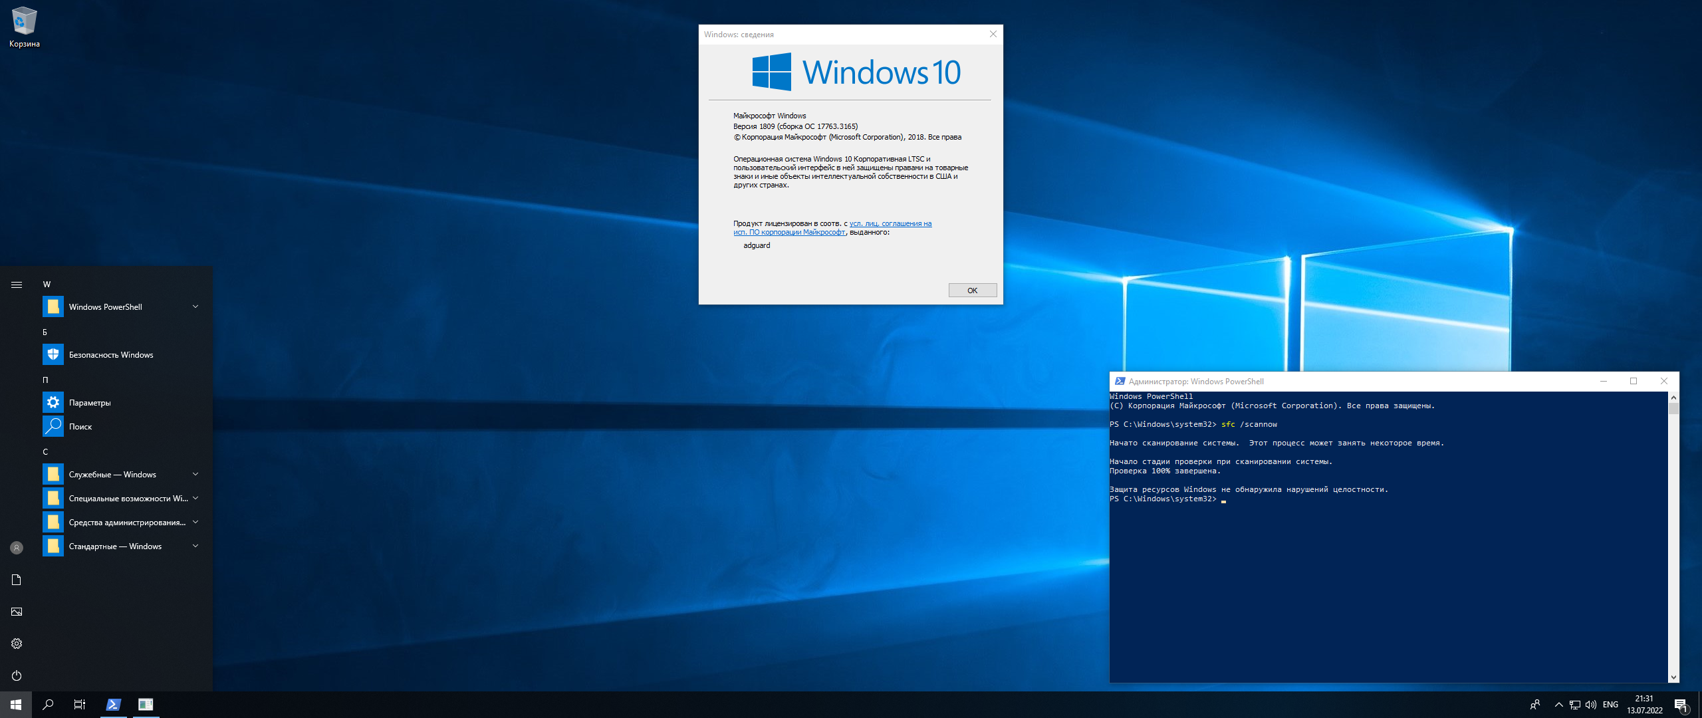This screenshot has height=718, width=1702.
Task: Open the Recycle Bin (Корзина) desktop icon
Action: [x=25, y=28]
